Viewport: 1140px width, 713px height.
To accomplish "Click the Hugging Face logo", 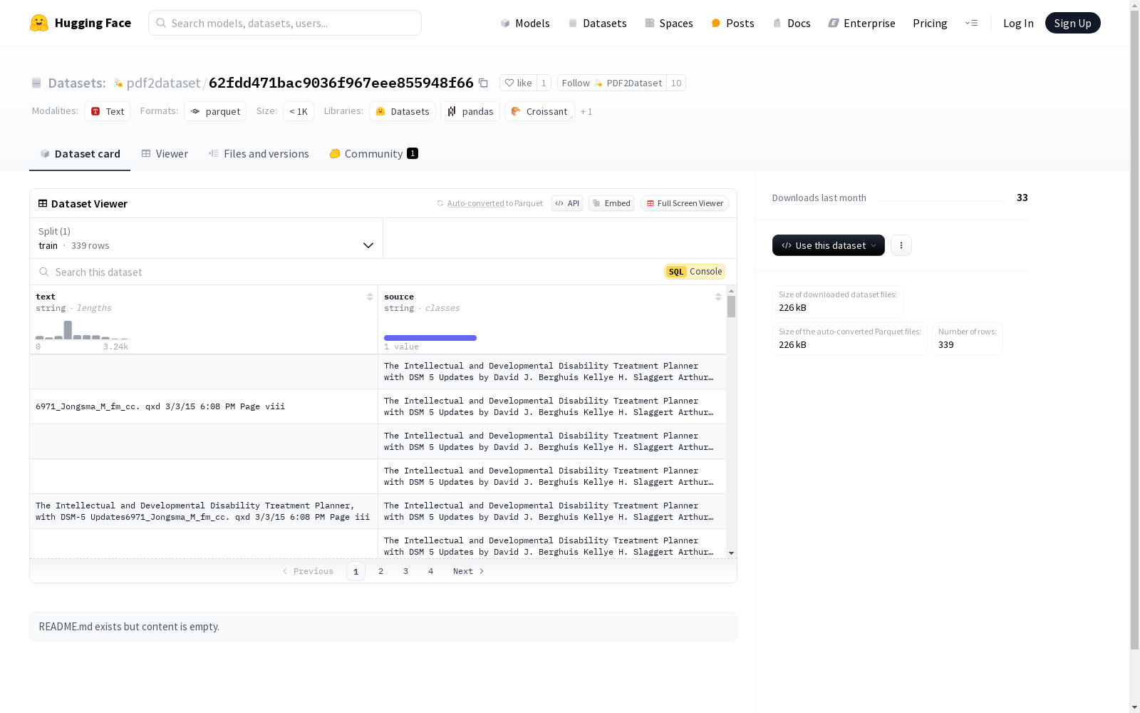I will [81, 23].
